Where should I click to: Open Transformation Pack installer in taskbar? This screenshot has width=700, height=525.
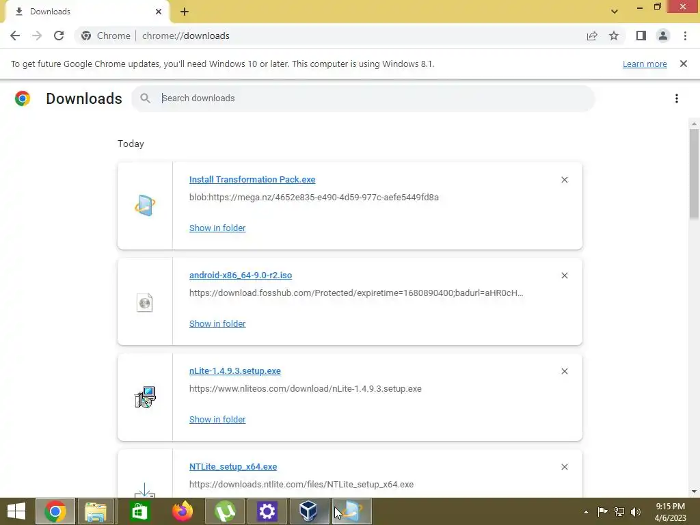click(x=352, y=511)
